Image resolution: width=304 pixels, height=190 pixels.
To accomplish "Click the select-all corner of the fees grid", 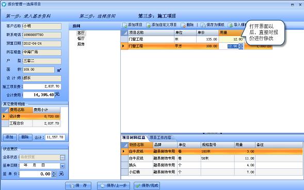I will 6,110.
